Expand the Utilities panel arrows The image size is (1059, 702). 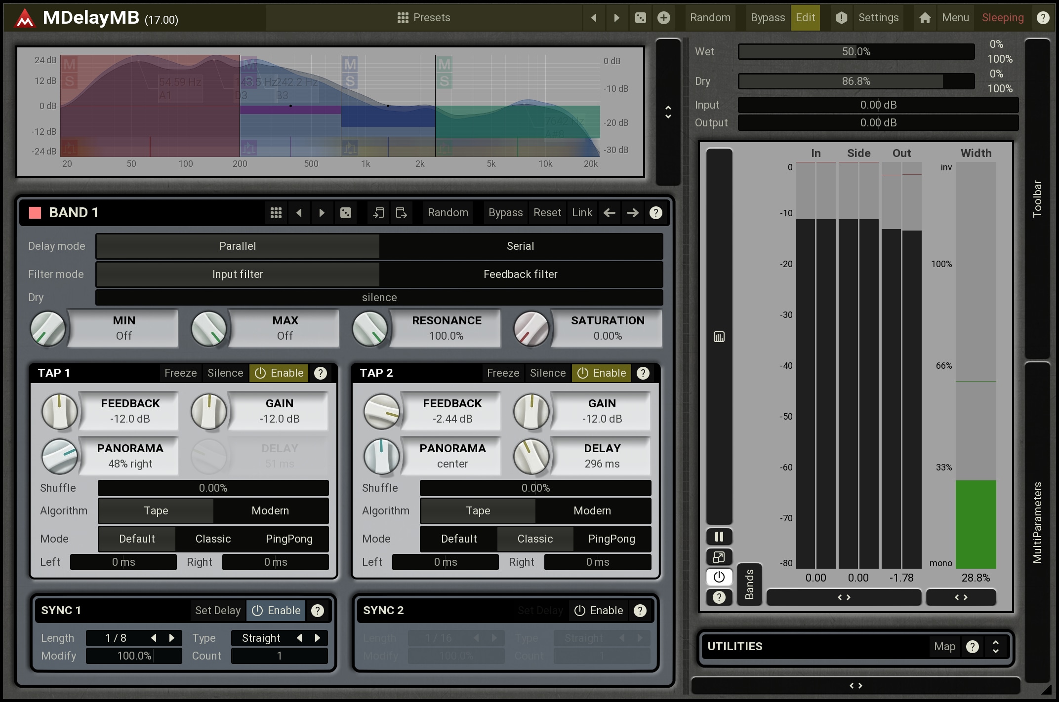pyautogui.click(x=996, y=647)
